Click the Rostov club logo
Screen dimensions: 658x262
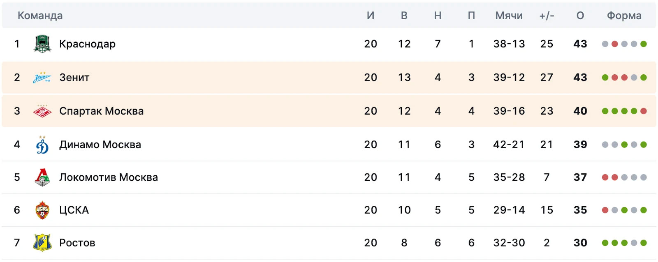pos(42,243)
